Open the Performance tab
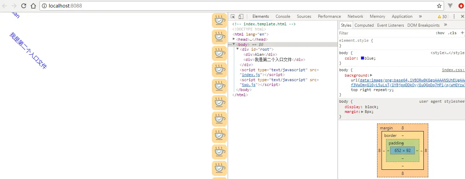Image resolution: width=465 pixels, height=179 pixels. click(329, 16)
